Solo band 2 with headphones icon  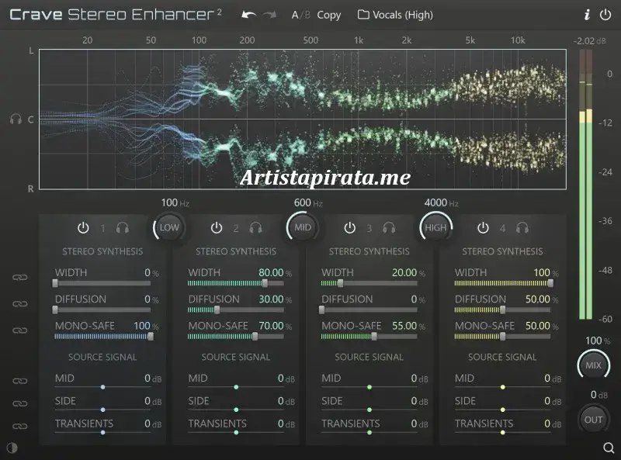tap(256, 228)
